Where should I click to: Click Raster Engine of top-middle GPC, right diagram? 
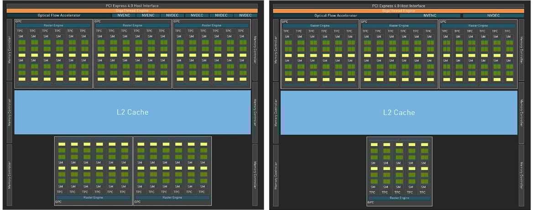399,26
